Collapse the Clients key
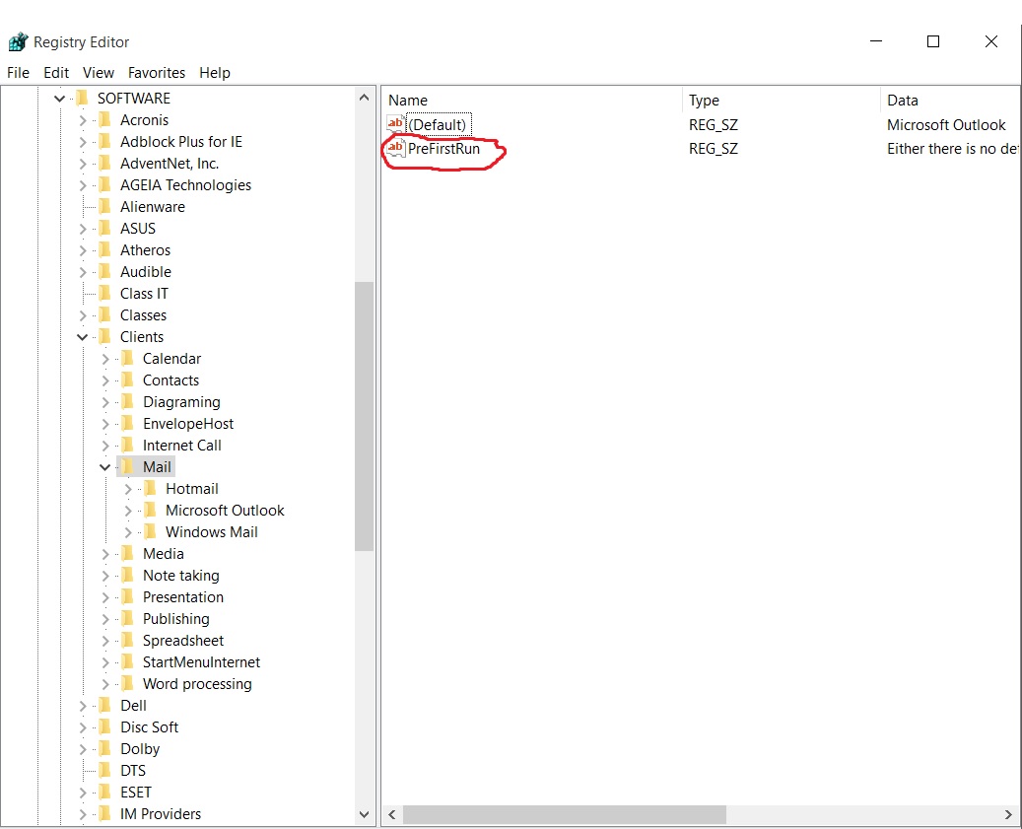 click(x=82, y=337)
